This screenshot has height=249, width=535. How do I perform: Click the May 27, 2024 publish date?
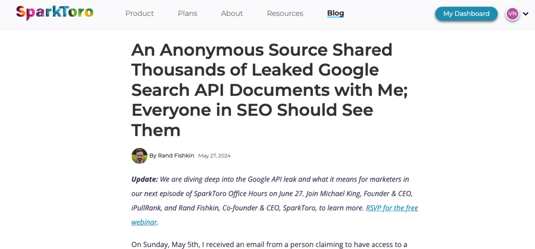[x=214, y=156]
